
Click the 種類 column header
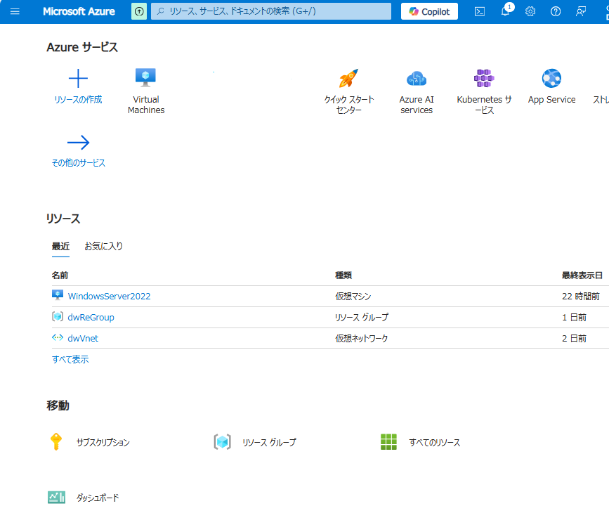(343, 275)
